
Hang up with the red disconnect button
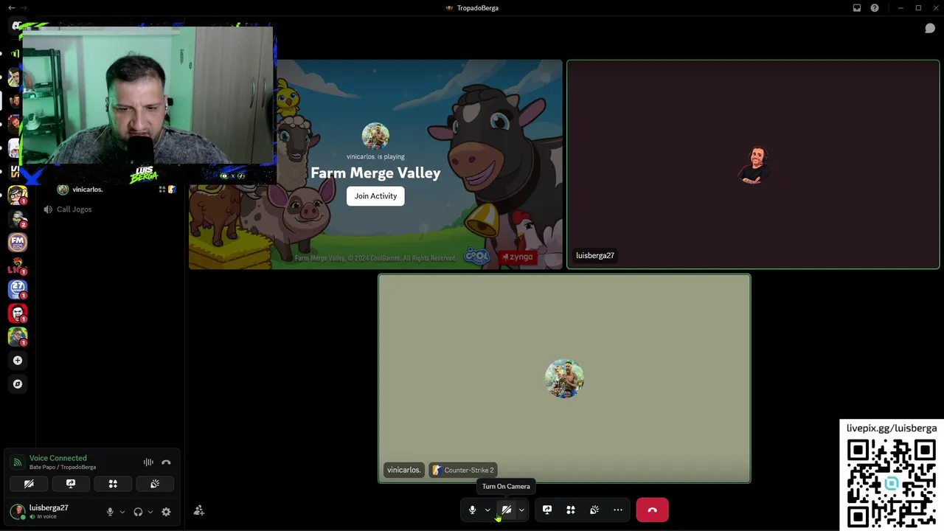point(652,510)
